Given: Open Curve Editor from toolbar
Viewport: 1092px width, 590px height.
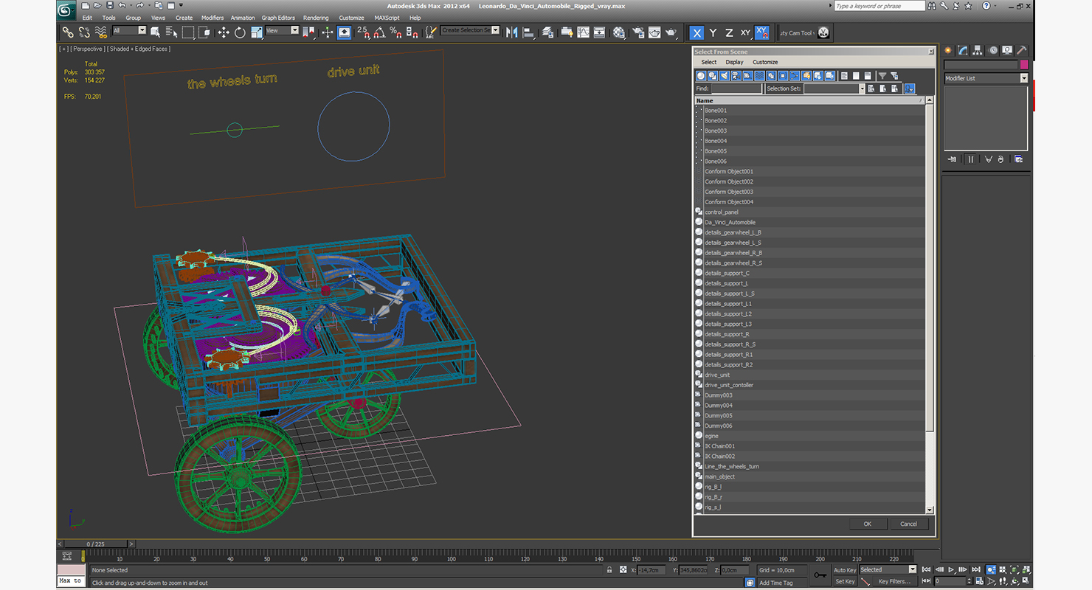Looking at the screenshot, I should (x=583, y=32).
